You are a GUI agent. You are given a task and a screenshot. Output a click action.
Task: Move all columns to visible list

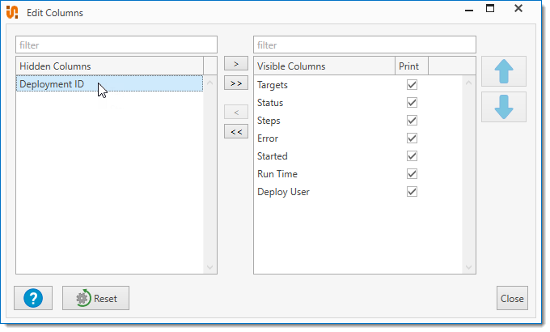pyautogui.click(x=235, y=83)
